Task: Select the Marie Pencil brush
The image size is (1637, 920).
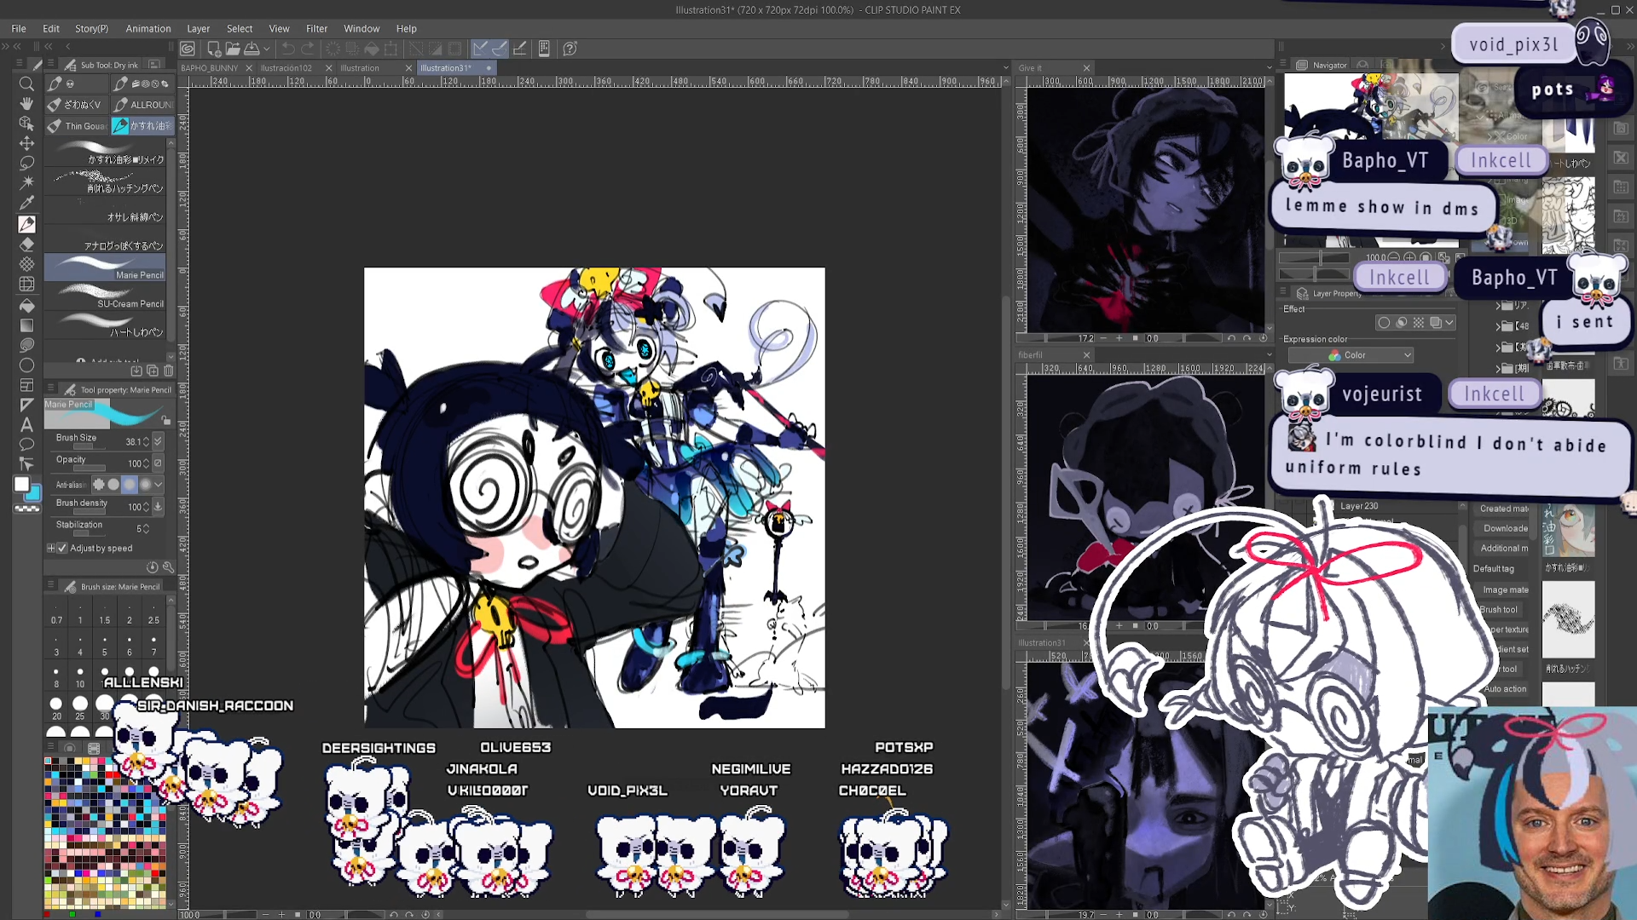Action: tap(107, 267)
